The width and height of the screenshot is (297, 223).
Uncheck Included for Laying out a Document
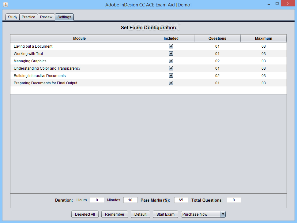point(171,46)
